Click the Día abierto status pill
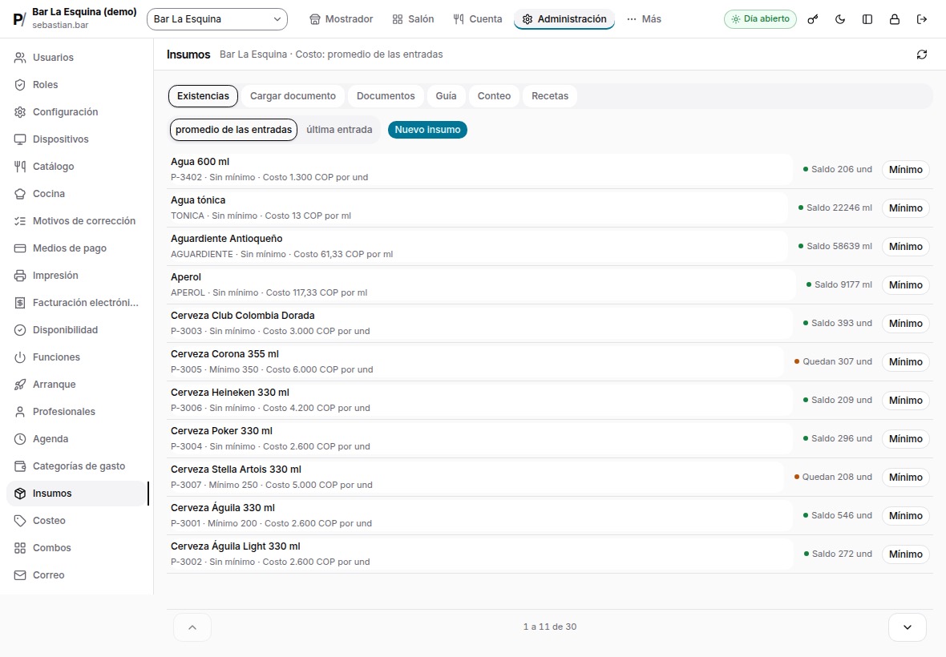The image size is (946, 657). tap(760, 19)
